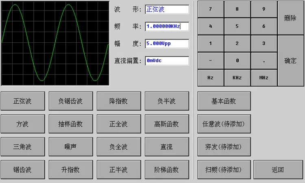Select the KHz unit key
This screenshot has height=183, width=305.
click(237, 78)
